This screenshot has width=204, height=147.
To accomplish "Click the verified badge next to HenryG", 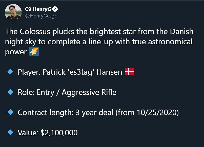I will tap(55, 9).
